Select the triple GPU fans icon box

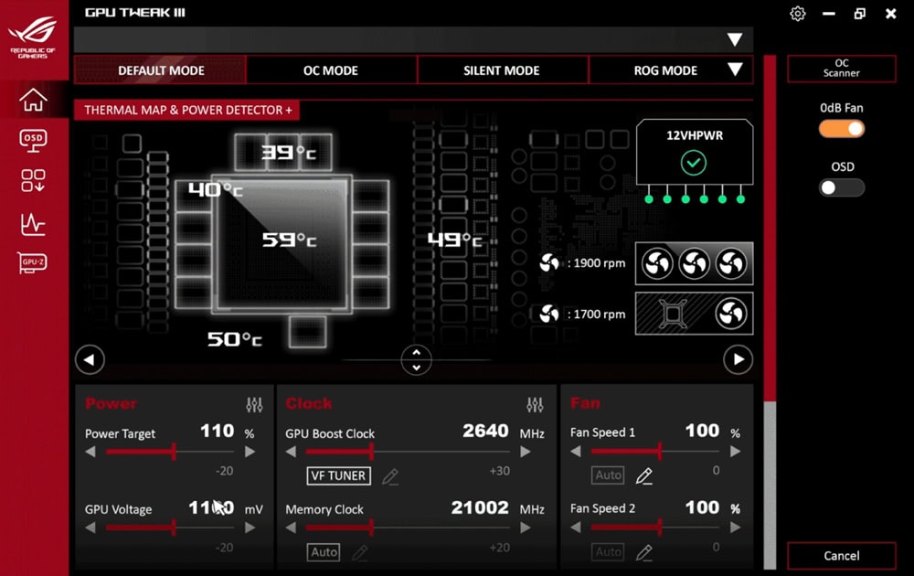point(694,263)
